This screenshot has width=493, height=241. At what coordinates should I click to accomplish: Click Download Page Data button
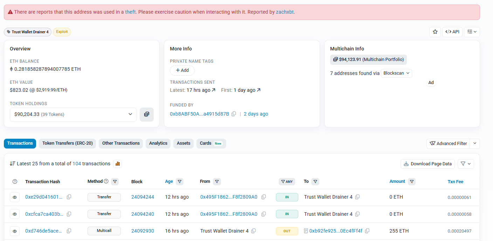coord(428,164)
